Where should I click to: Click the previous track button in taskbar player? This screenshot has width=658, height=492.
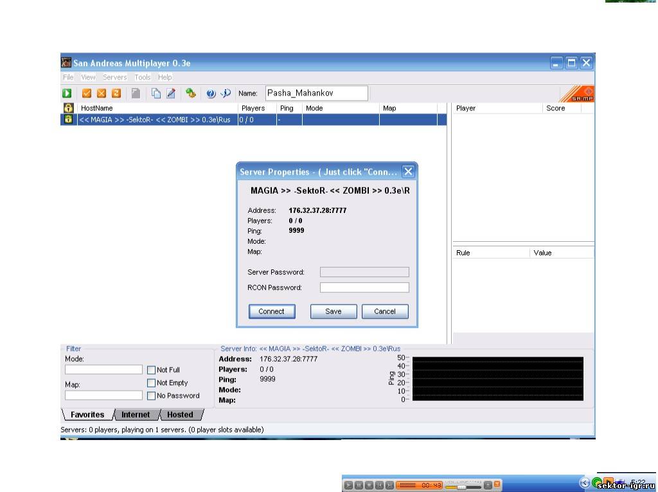tap(379, 485)
